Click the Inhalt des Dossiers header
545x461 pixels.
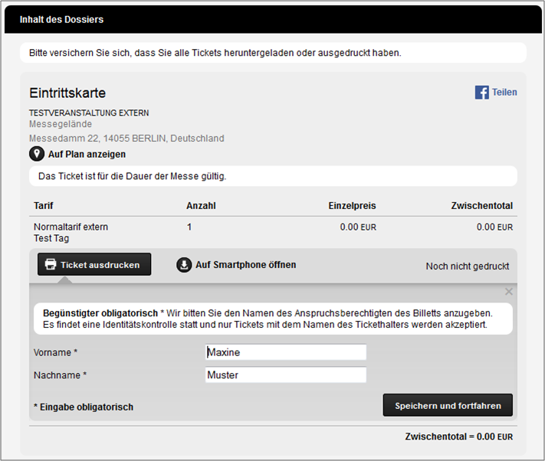[x=61, y=20]
